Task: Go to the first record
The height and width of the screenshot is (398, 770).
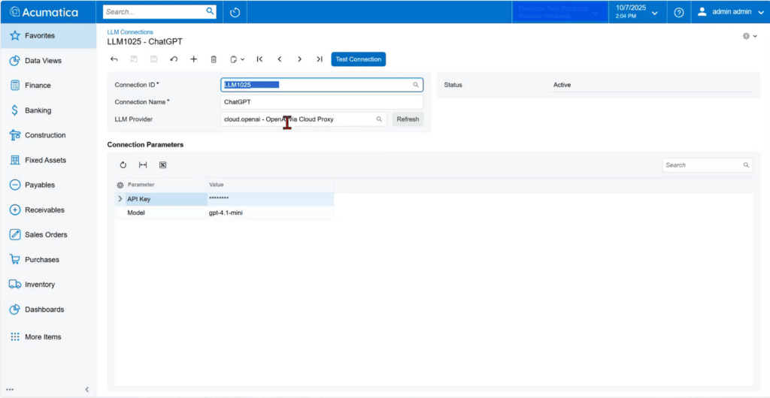Action: [x=259, y=59]
